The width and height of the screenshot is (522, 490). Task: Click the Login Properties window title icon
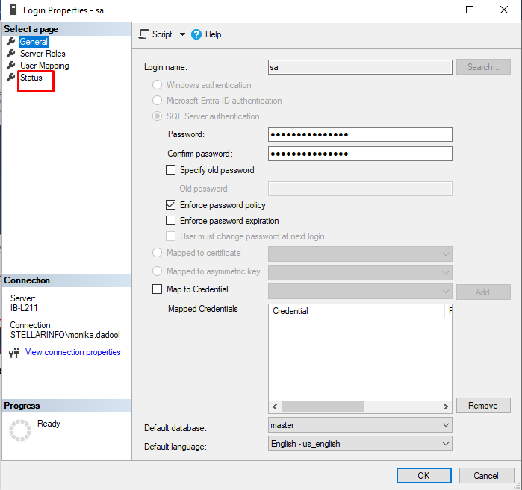(x=13, y=10)
